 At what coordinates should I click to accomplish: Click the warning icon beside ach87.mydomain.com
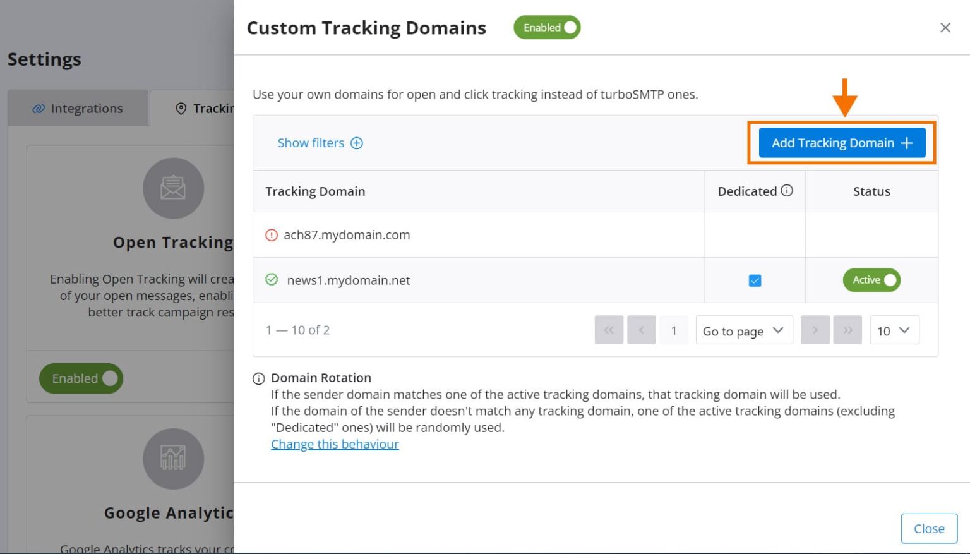[271, 234]
